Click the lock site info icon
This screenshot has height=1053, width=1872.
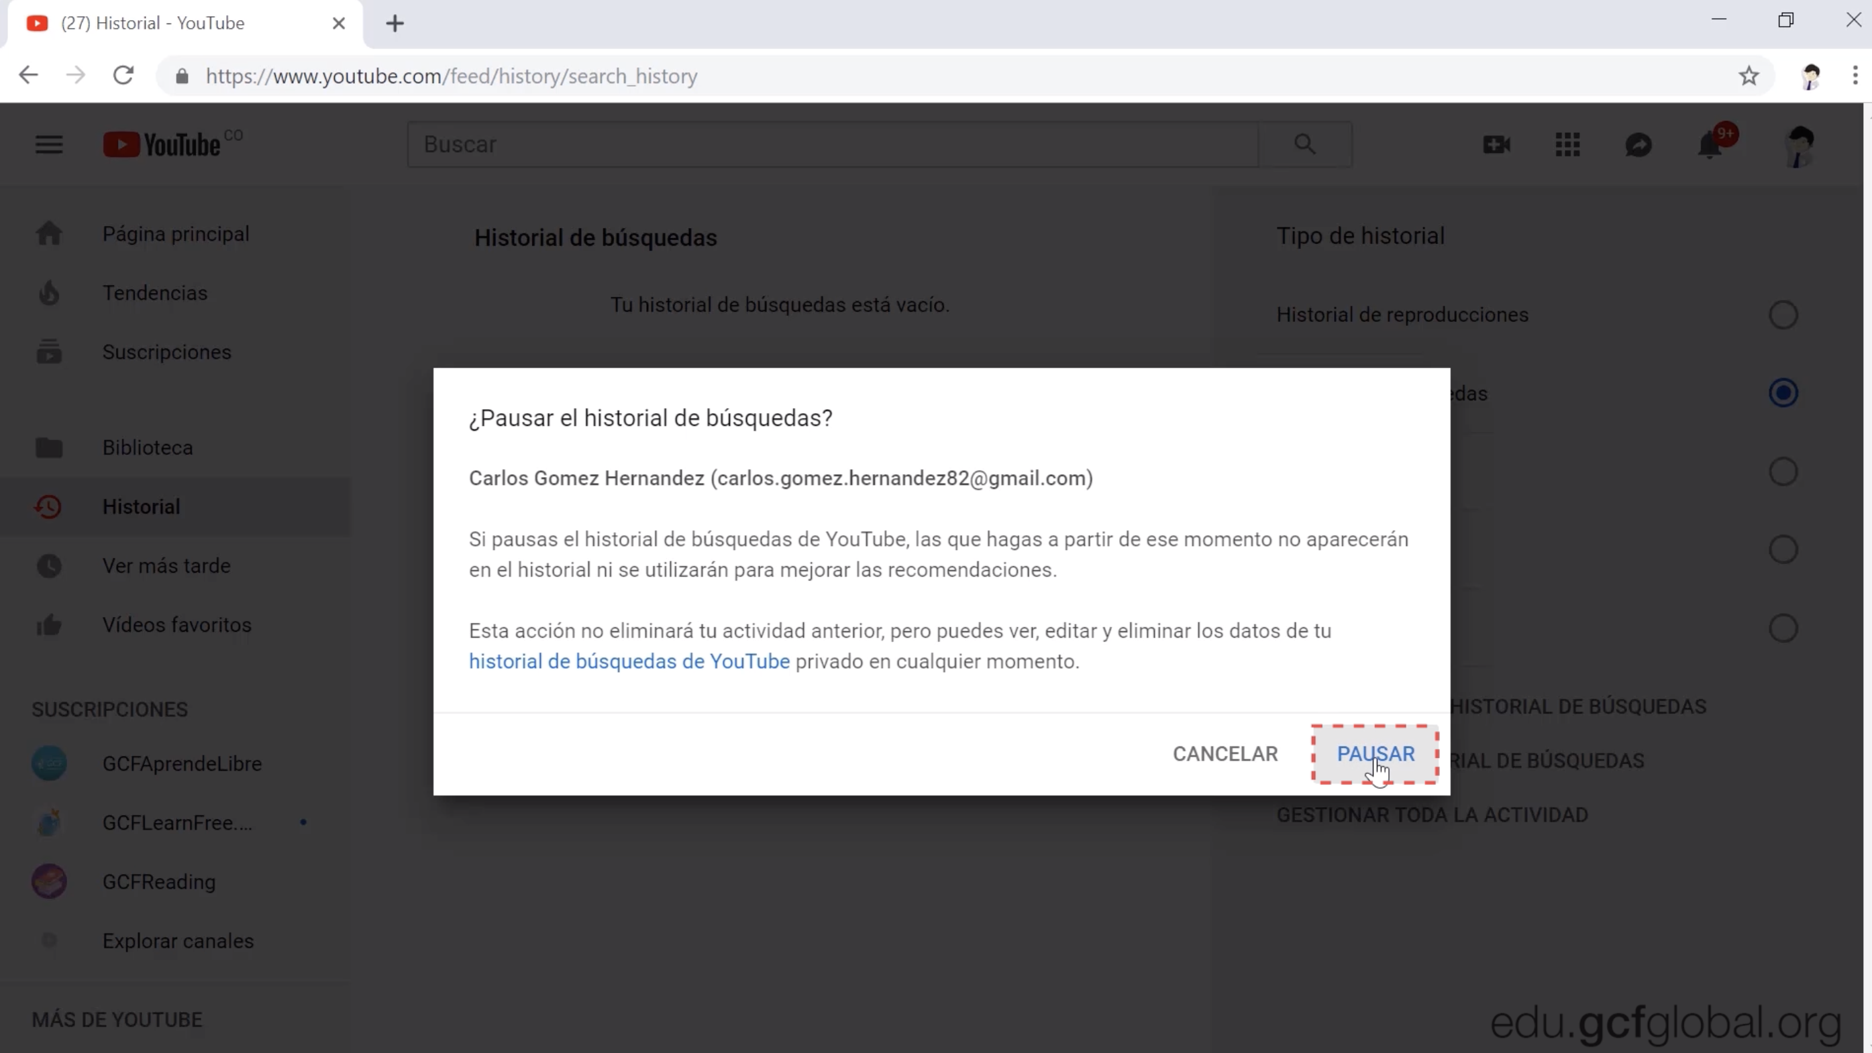pyautogui.click(x=182, y=76)
